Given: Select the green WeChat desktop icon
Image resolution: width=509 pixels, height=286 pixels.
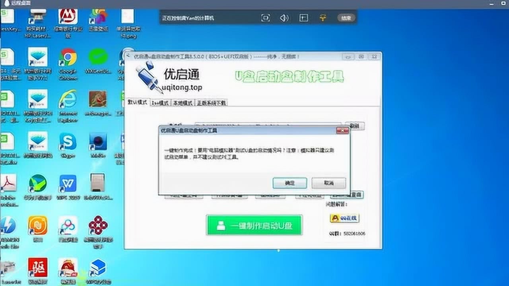Looking at the screenshot, I should 98,58.
